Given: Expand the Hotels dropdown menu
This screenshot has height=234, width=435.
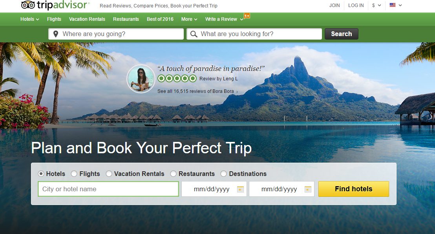Looking at the screenshot, I should (x=30, y=19).
